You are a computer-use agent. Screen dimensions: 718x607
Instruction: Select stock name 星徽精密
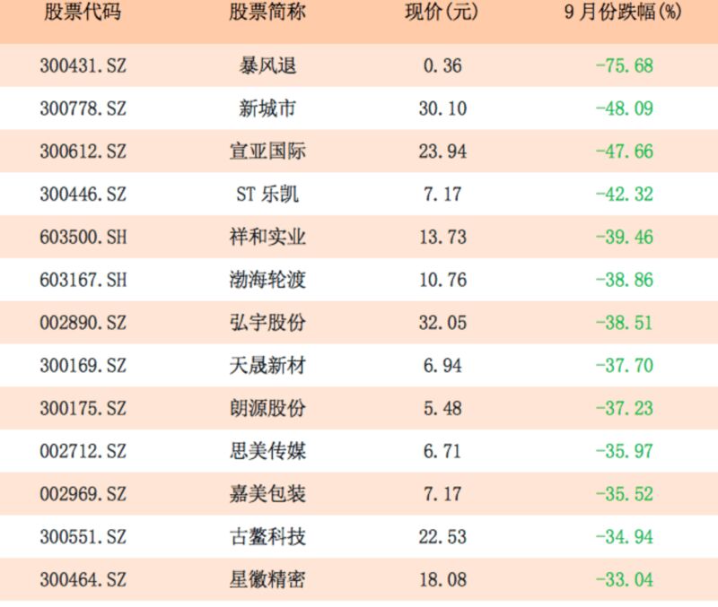click(x=267, y=580)
